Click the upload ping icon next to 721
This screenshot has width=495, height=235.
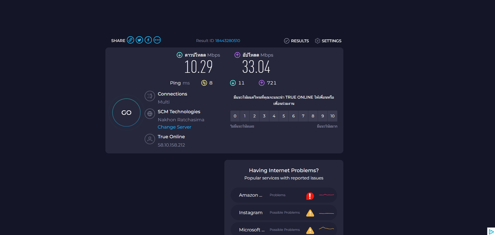click(261, 83)
